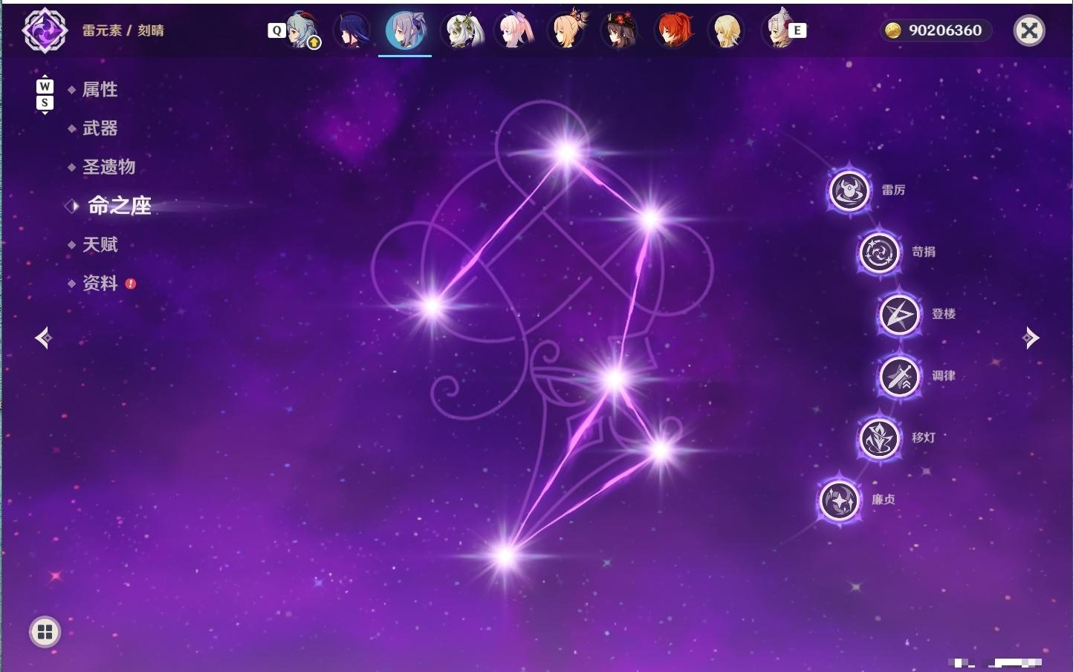
Task: Select the 命之座 constellation menu
Action: click(x=119, y=206)
